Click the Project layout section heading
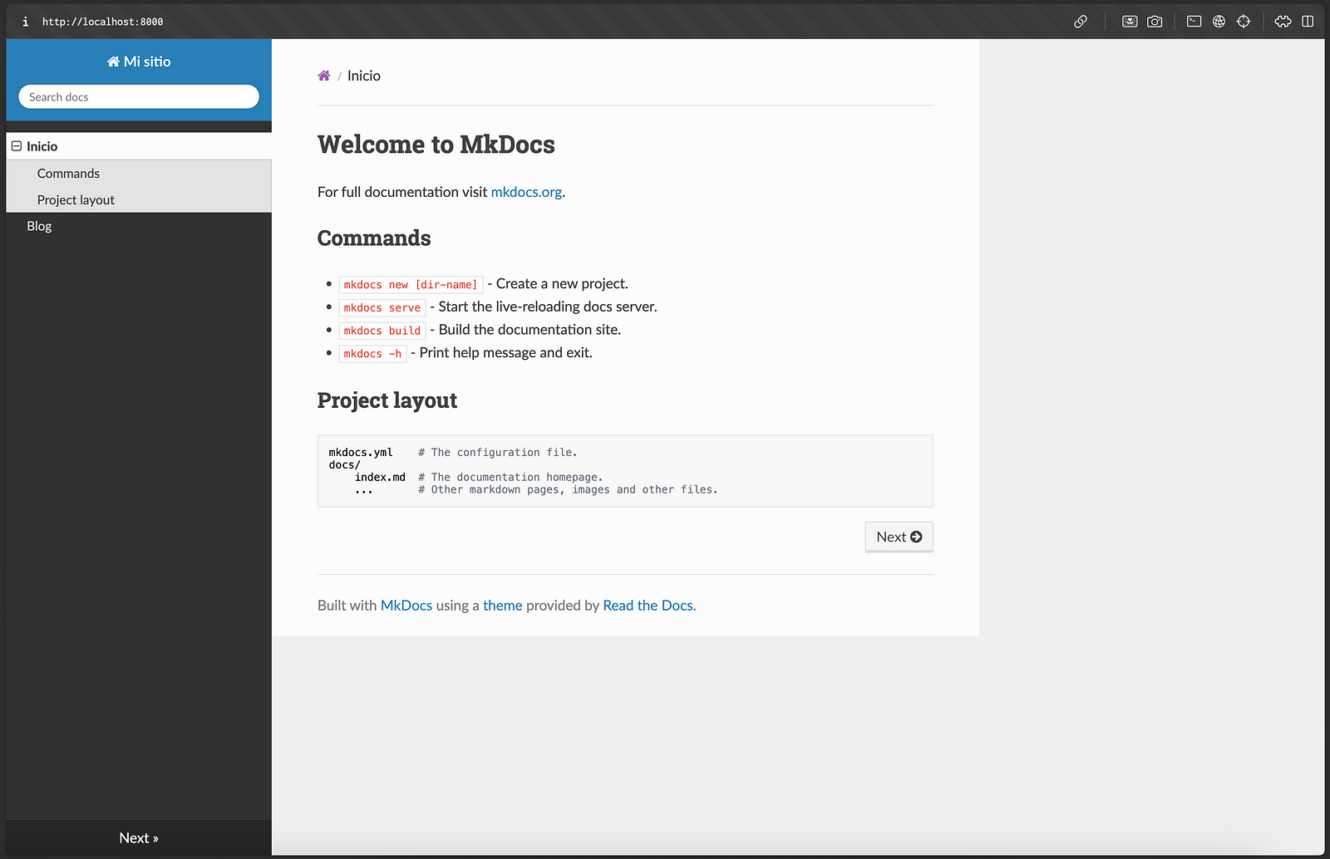 pos(387,400)
